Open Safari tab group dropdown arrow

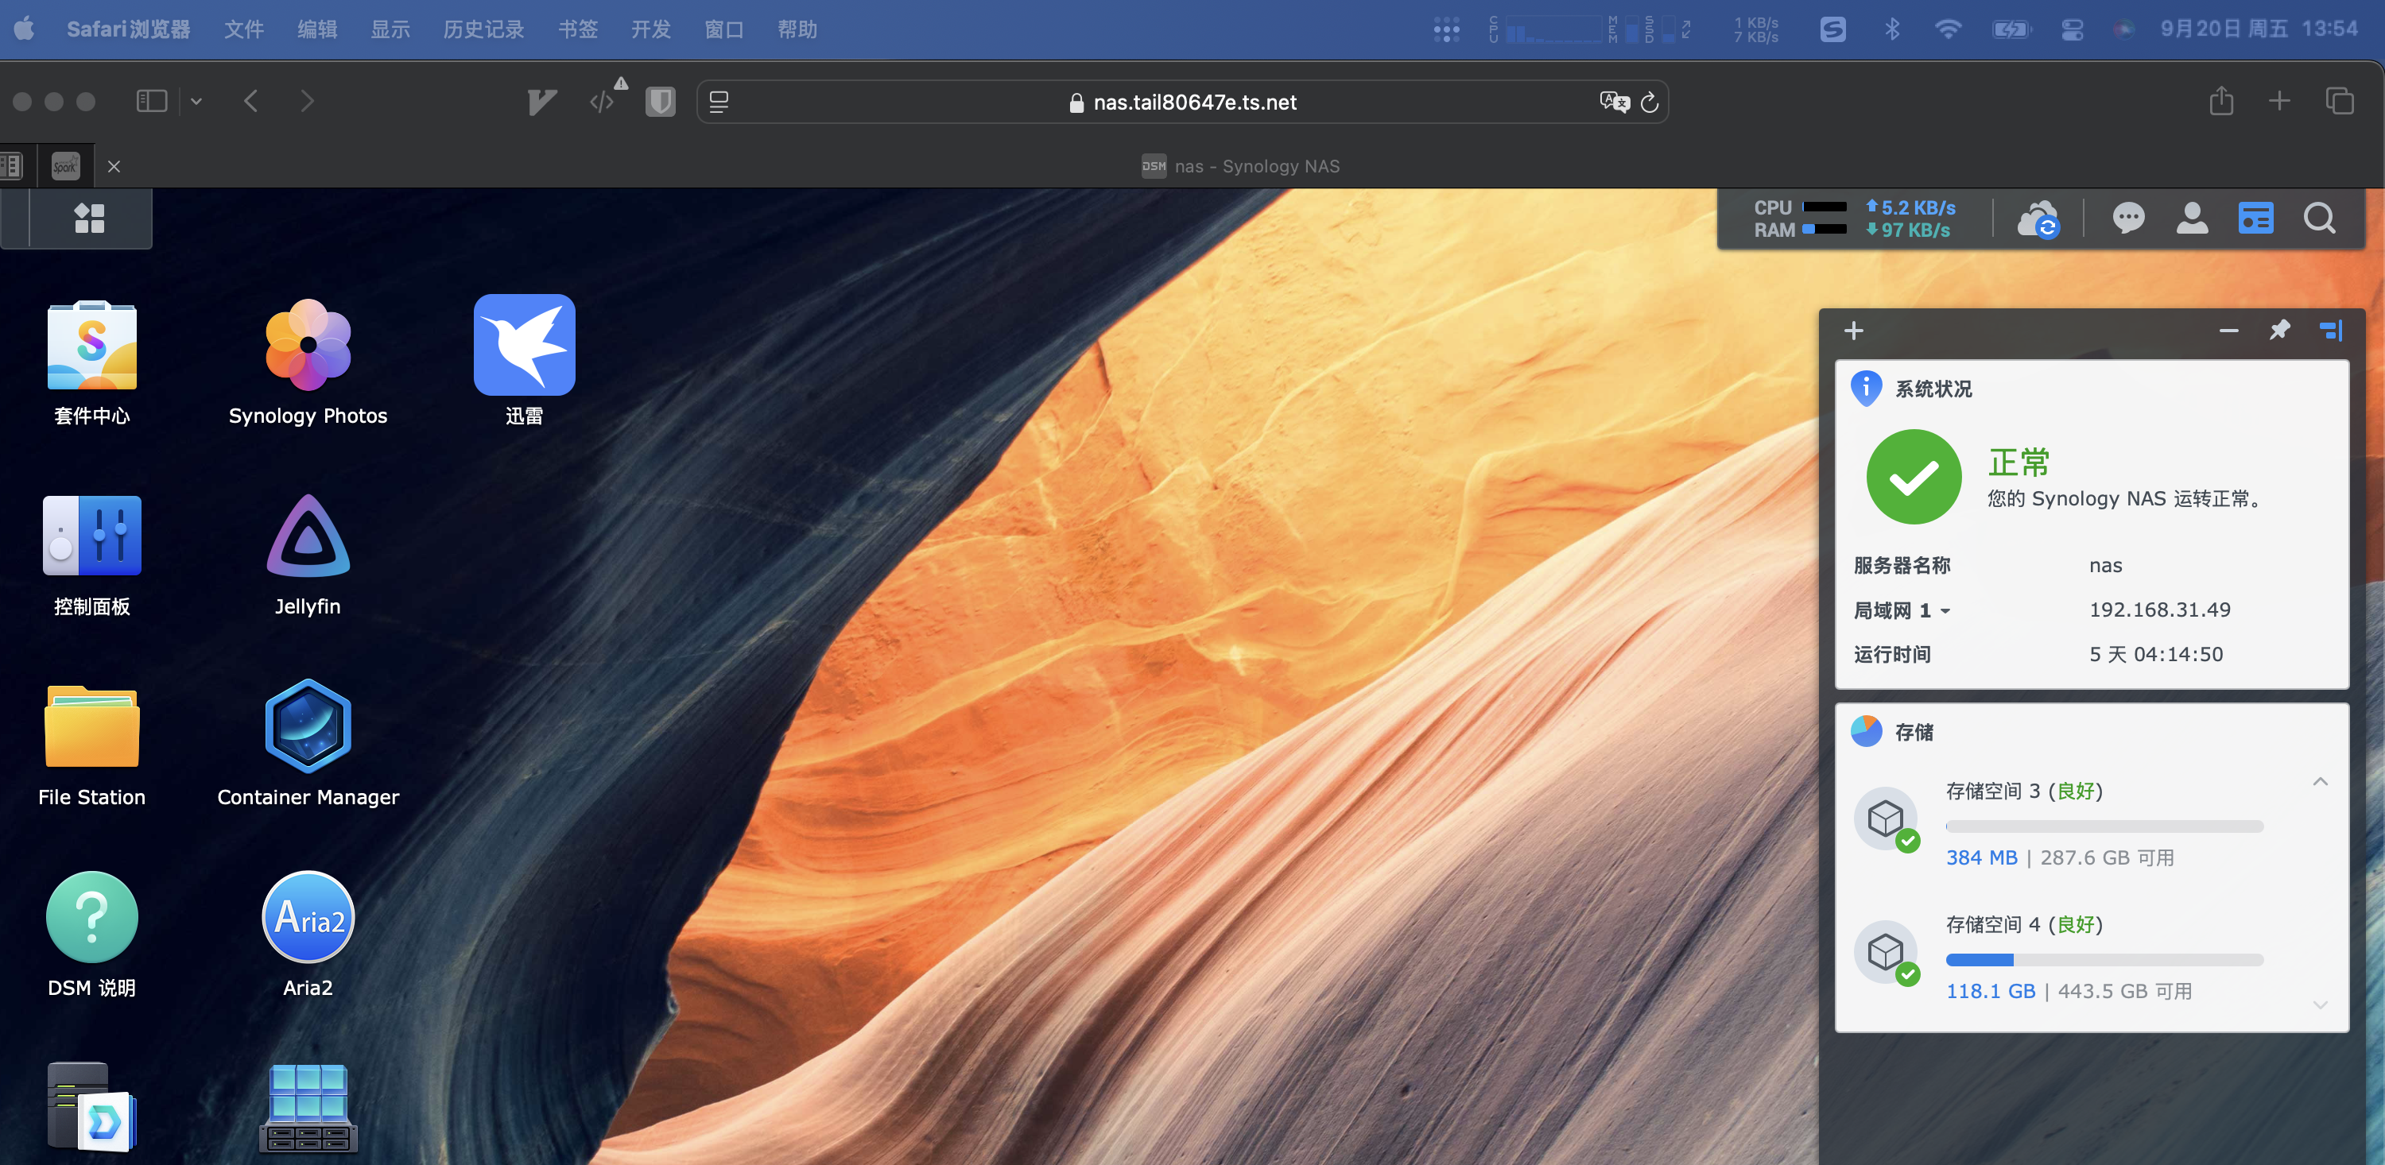(196, 101)
